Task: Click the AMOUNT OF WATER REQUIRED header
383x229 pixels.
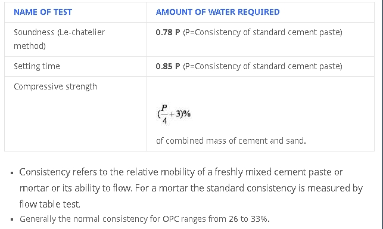Action: pyautogui.click(x=217, y=12)
